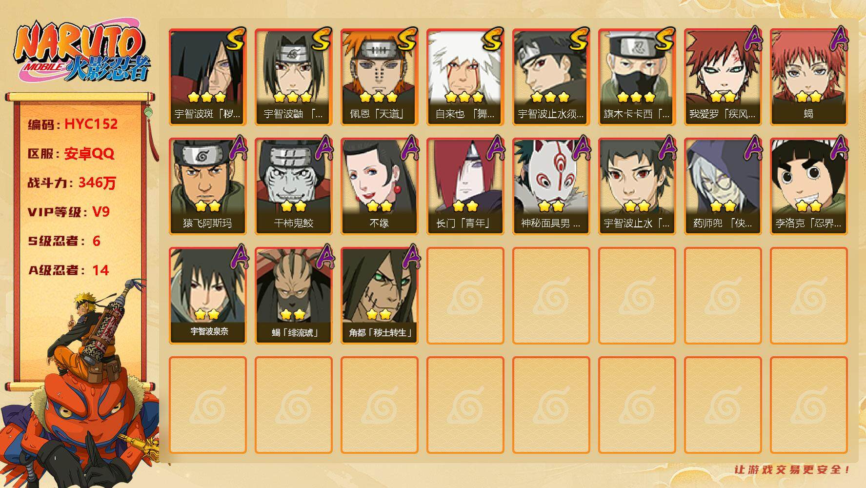
Task: Click the three stars on 旗木卡卡西 card
Action: pos(636,97)
